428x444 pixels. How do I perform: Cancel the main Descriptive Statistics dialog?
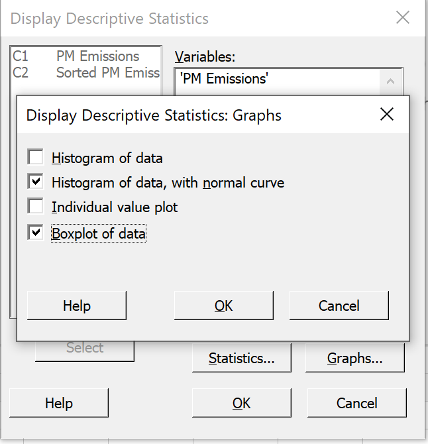(356, 403)
